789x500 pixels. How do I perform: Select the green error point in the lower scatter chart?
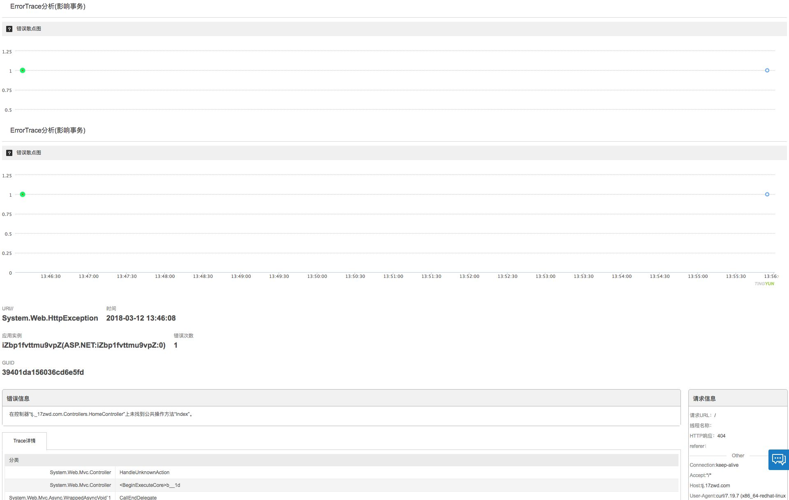pyautogui.click(x=23, y=195)
